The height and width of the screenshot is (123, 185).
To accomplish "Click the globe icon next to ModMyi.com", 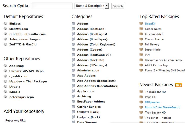I will 5,29.
